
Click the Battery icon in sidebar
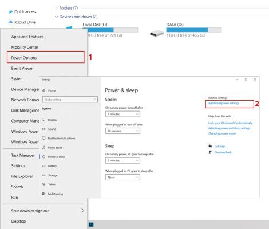(43, 166)
